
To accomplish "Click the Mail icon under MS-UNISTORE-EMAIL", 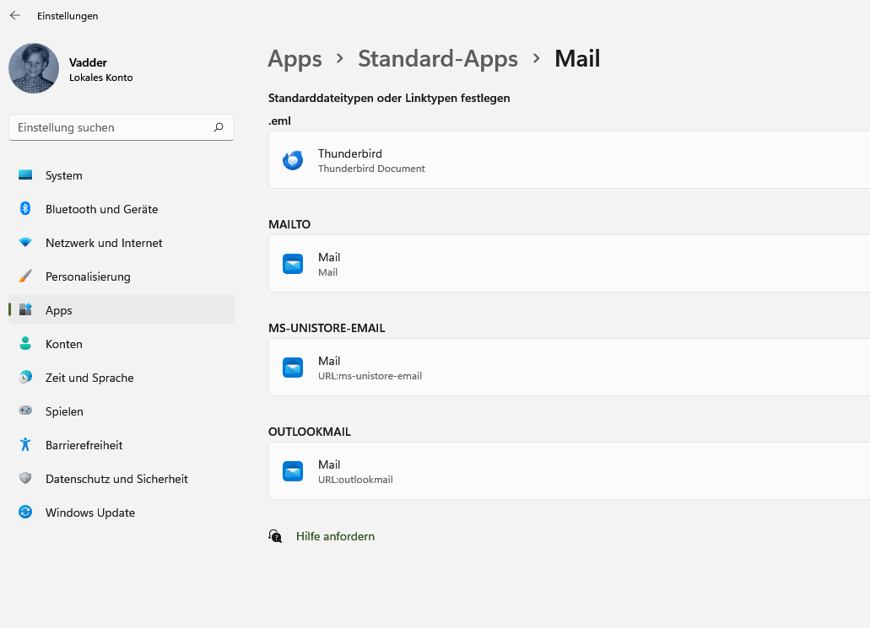I will click(293, 368).
